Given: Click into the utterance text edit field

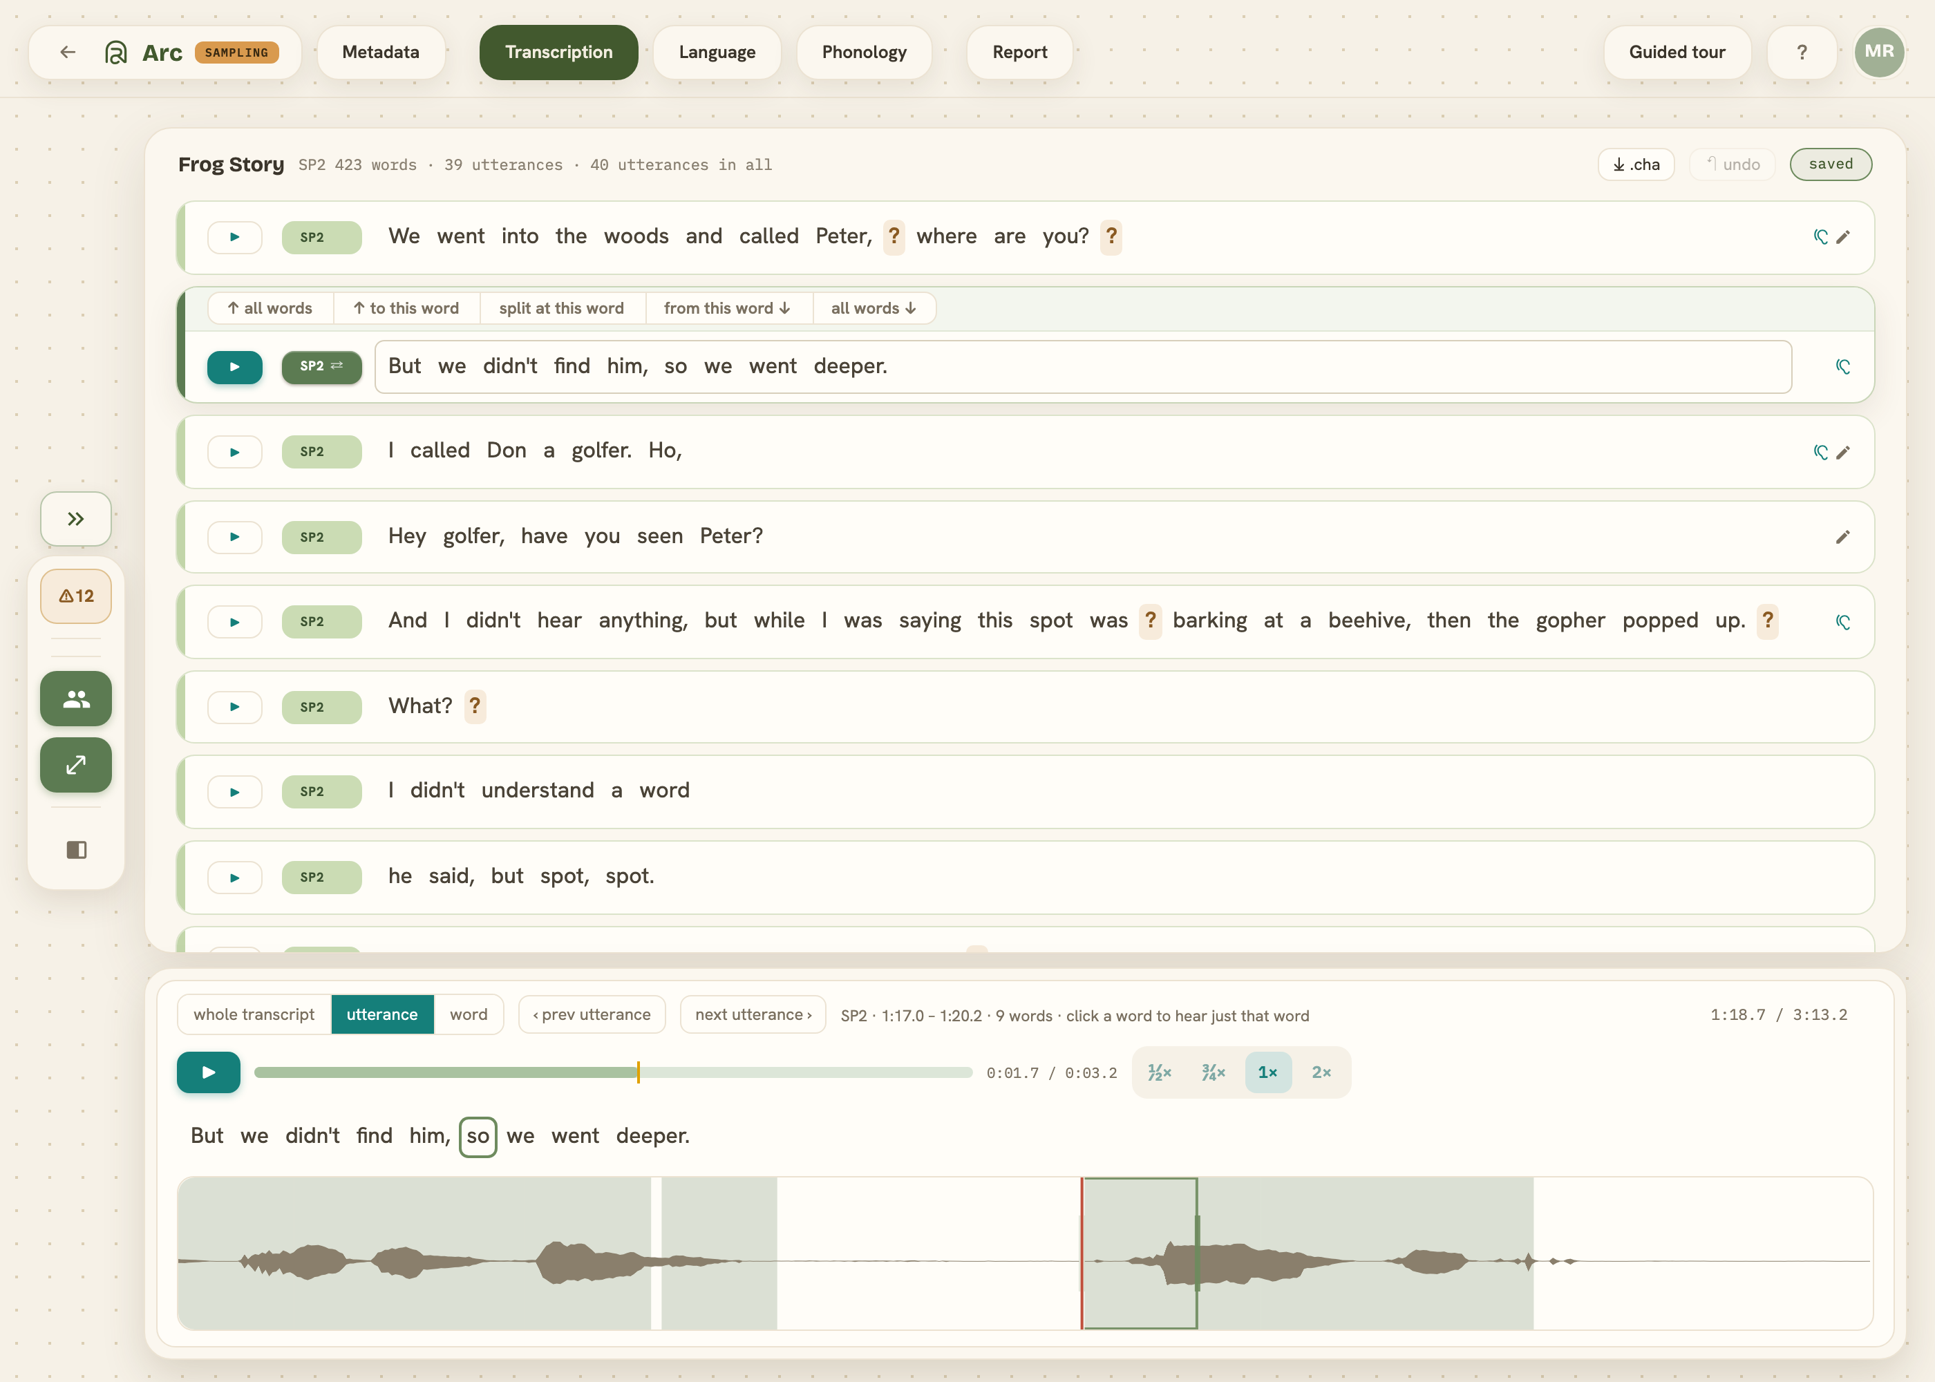Looking at the screenshot, I should click(1083, 367).
